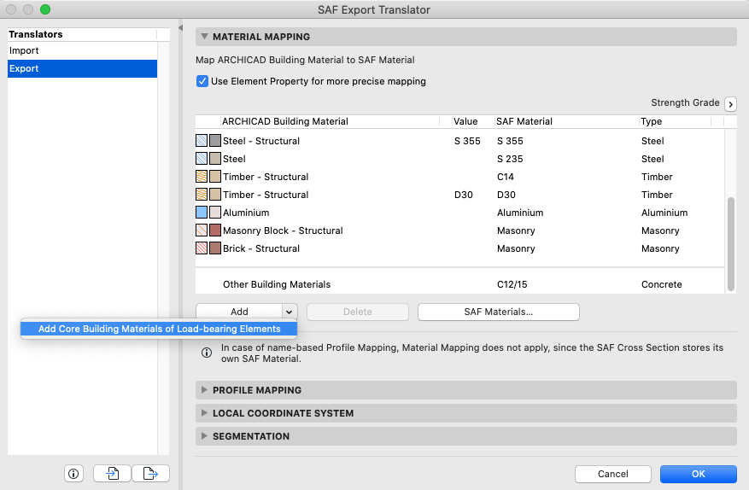Click the pale surface swatch of the Aluminium row
749x490 pixels.
pyautogui.click(x=215, y=212)
